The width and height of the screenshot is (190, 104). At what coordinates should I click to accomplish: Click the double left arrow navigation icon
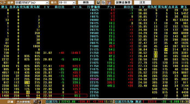pos(1,2)
